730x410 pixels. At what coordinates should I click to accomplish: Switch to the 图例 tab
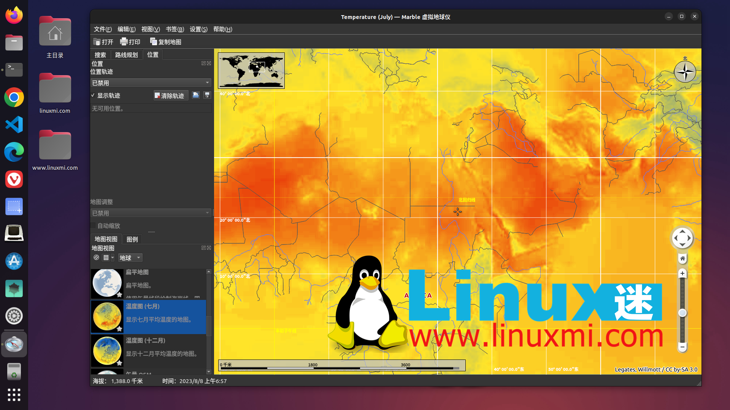point(132,239)
